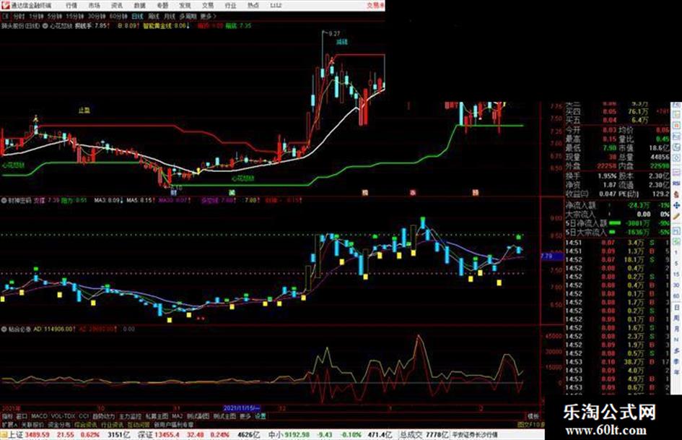Switch to 30分钟 chart period

click(x=96, y=16)
